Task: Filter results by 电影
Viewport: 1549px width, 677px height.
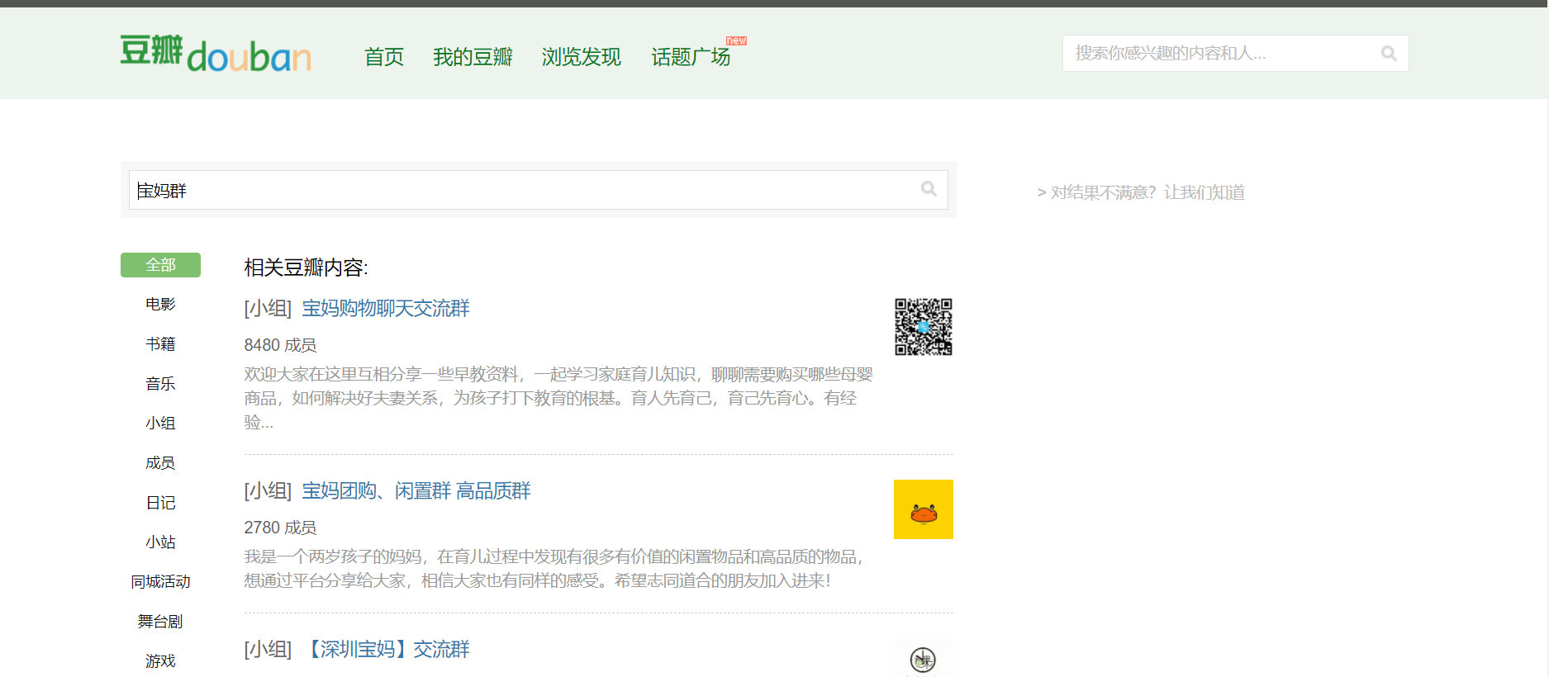Action: (160, 305)
